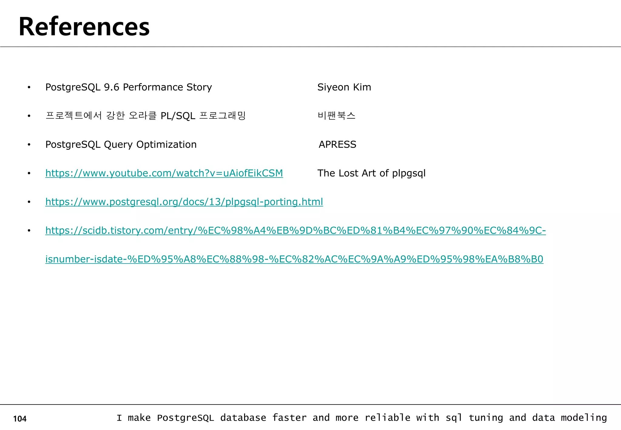Click the author name Siyeon Kim
This screenshot has height=430, width=621.
coord(344,87)
